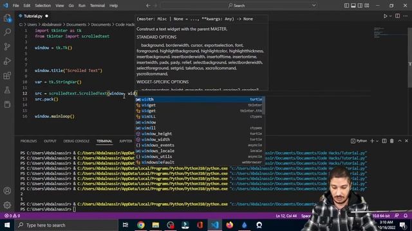Open the Manage gear icon
Image resolution: width=412 pixels, height=231 pixels.
7,205
